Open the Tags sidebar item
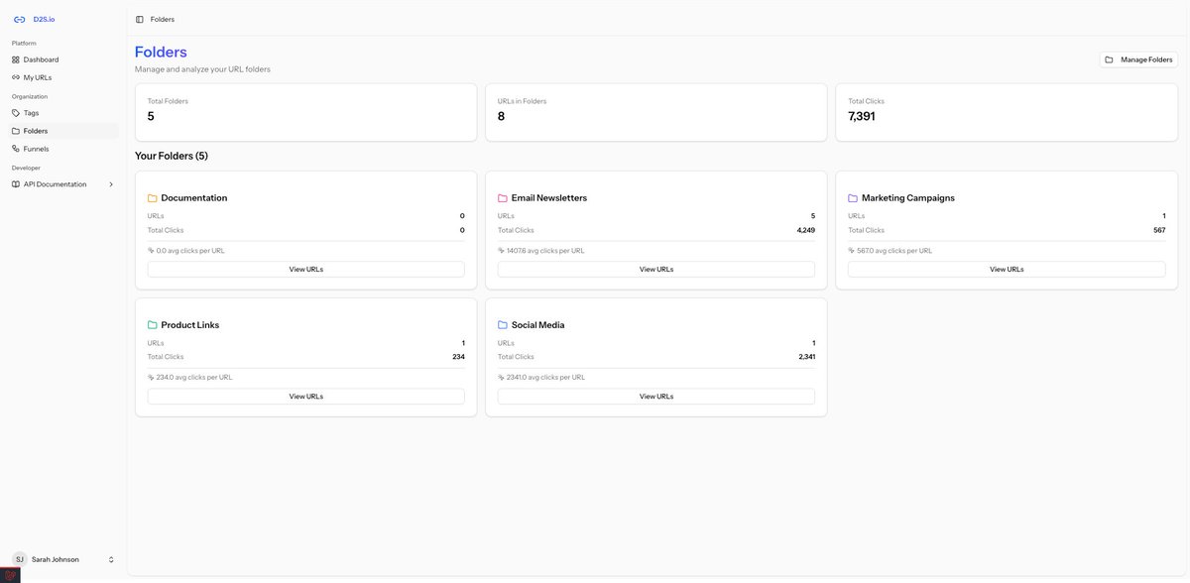1190x583 pixels. coord(63,113)
